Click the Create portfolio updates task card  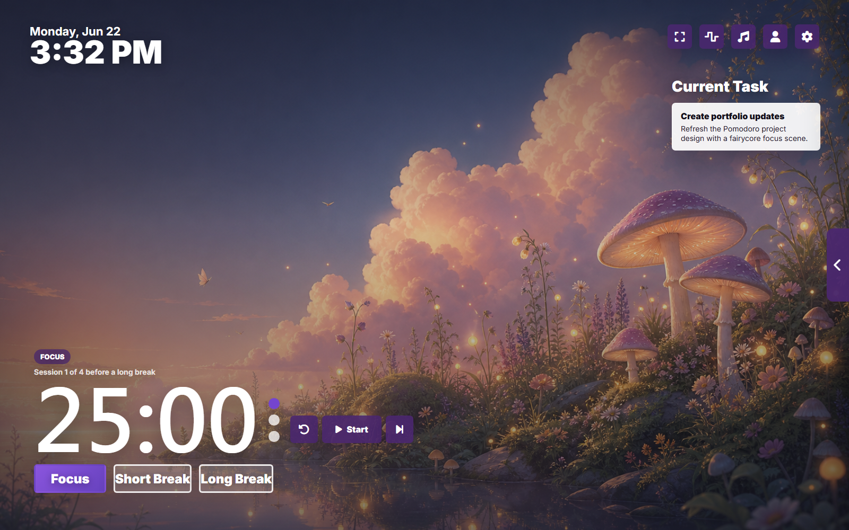pyautogui.click(x=746, y=127)
